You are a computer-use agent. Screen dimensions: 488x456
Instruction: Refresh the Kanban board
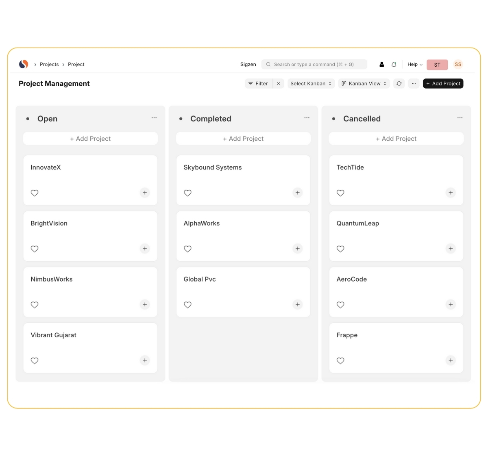[x=399, y=84]
